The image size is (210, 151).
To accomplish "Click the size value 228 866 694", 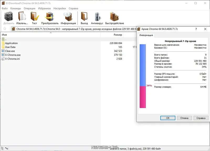I will (x=116, y=43).
